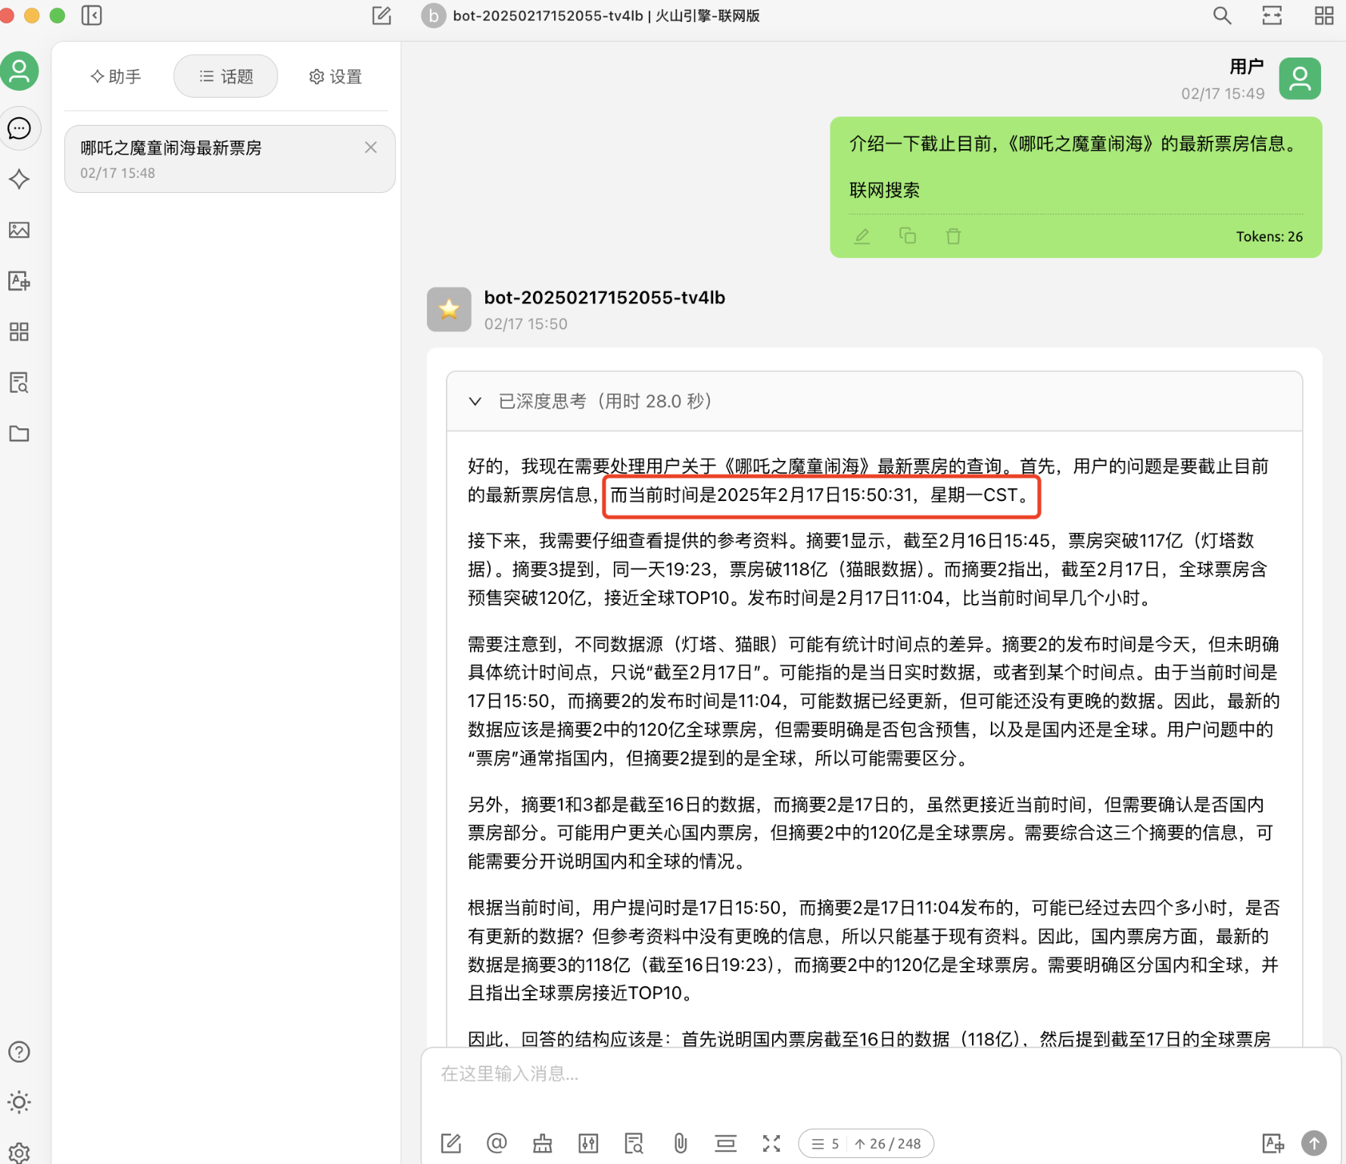Delete the user message with trash icon
The height and width of the screenshot is (1164, 1346).
point(953,236)
